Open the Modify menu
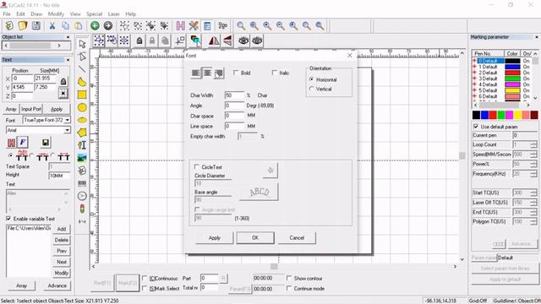Screen dimensions: 541x304 tap(56, 14)
